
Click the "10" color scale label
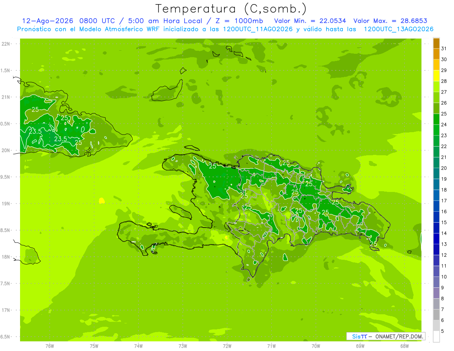click(x=444, y=277)
